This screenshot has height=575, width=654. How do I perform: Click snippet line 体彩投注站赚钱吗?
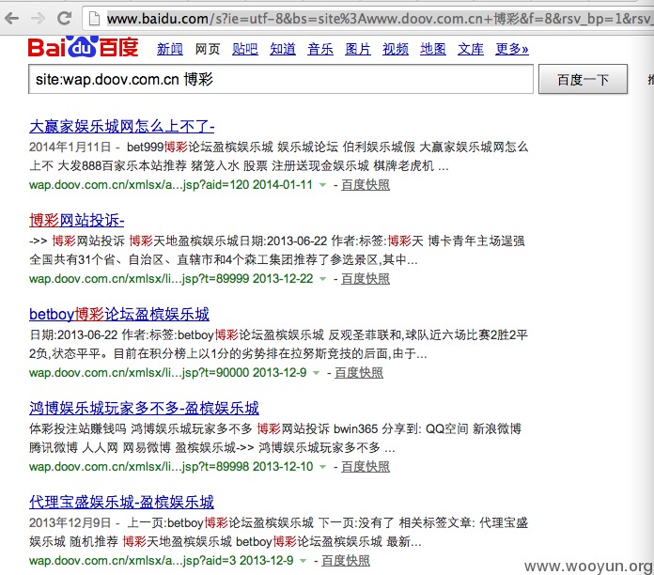click(275, 428)
